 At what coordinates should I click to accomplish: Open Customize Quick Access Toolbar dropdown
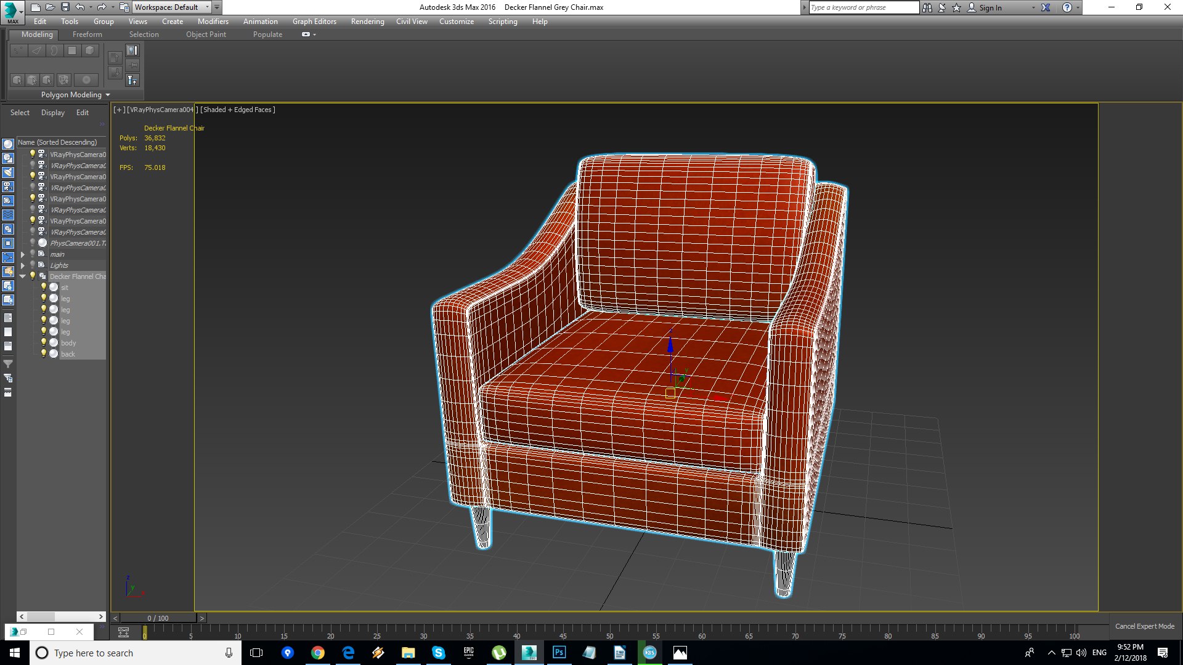click(x=217, y=7)
